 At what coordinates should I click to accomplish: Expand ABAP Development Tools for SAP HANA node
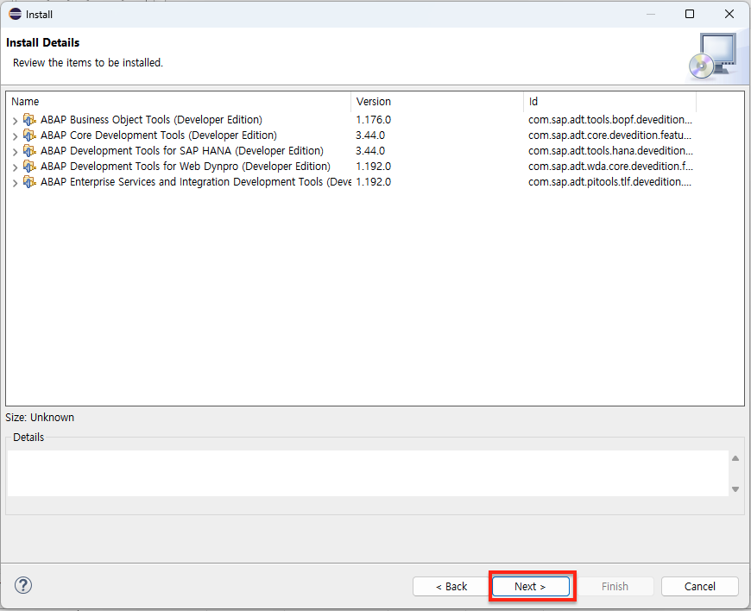pos(15,152)
